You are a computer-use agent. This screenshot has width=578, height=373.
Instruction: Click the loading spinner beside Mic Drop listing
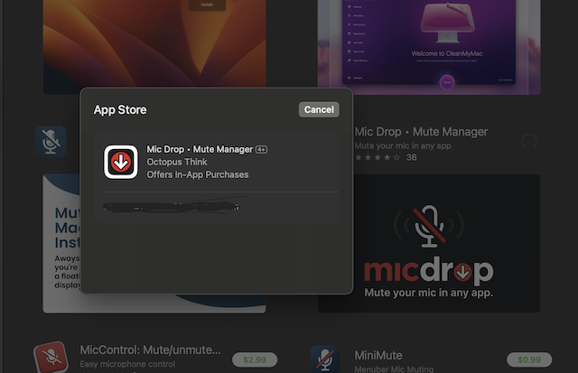click(528, 141)
